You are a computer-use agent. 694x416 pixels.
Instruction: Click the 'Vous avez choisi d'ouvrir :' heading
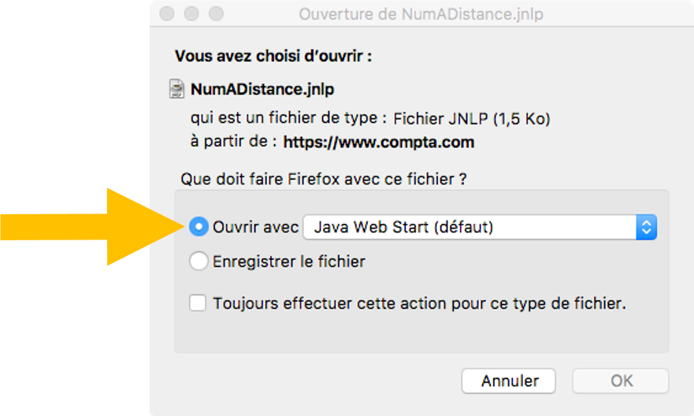pos(273,57)
